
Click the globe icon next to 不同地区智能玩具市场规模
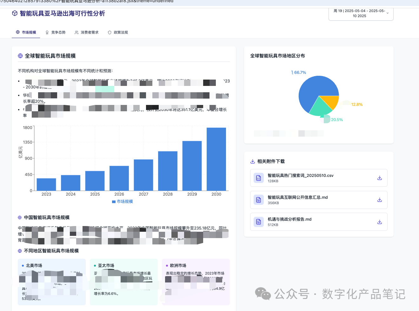pyautogui.click(x=20, y=251)
